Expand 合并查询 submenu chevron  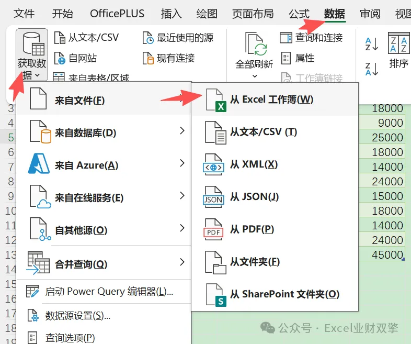[182, 262]
